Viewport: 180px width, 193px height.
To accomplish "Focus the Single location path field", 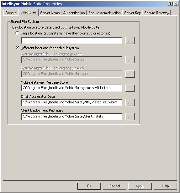I will tap(71, 40).
